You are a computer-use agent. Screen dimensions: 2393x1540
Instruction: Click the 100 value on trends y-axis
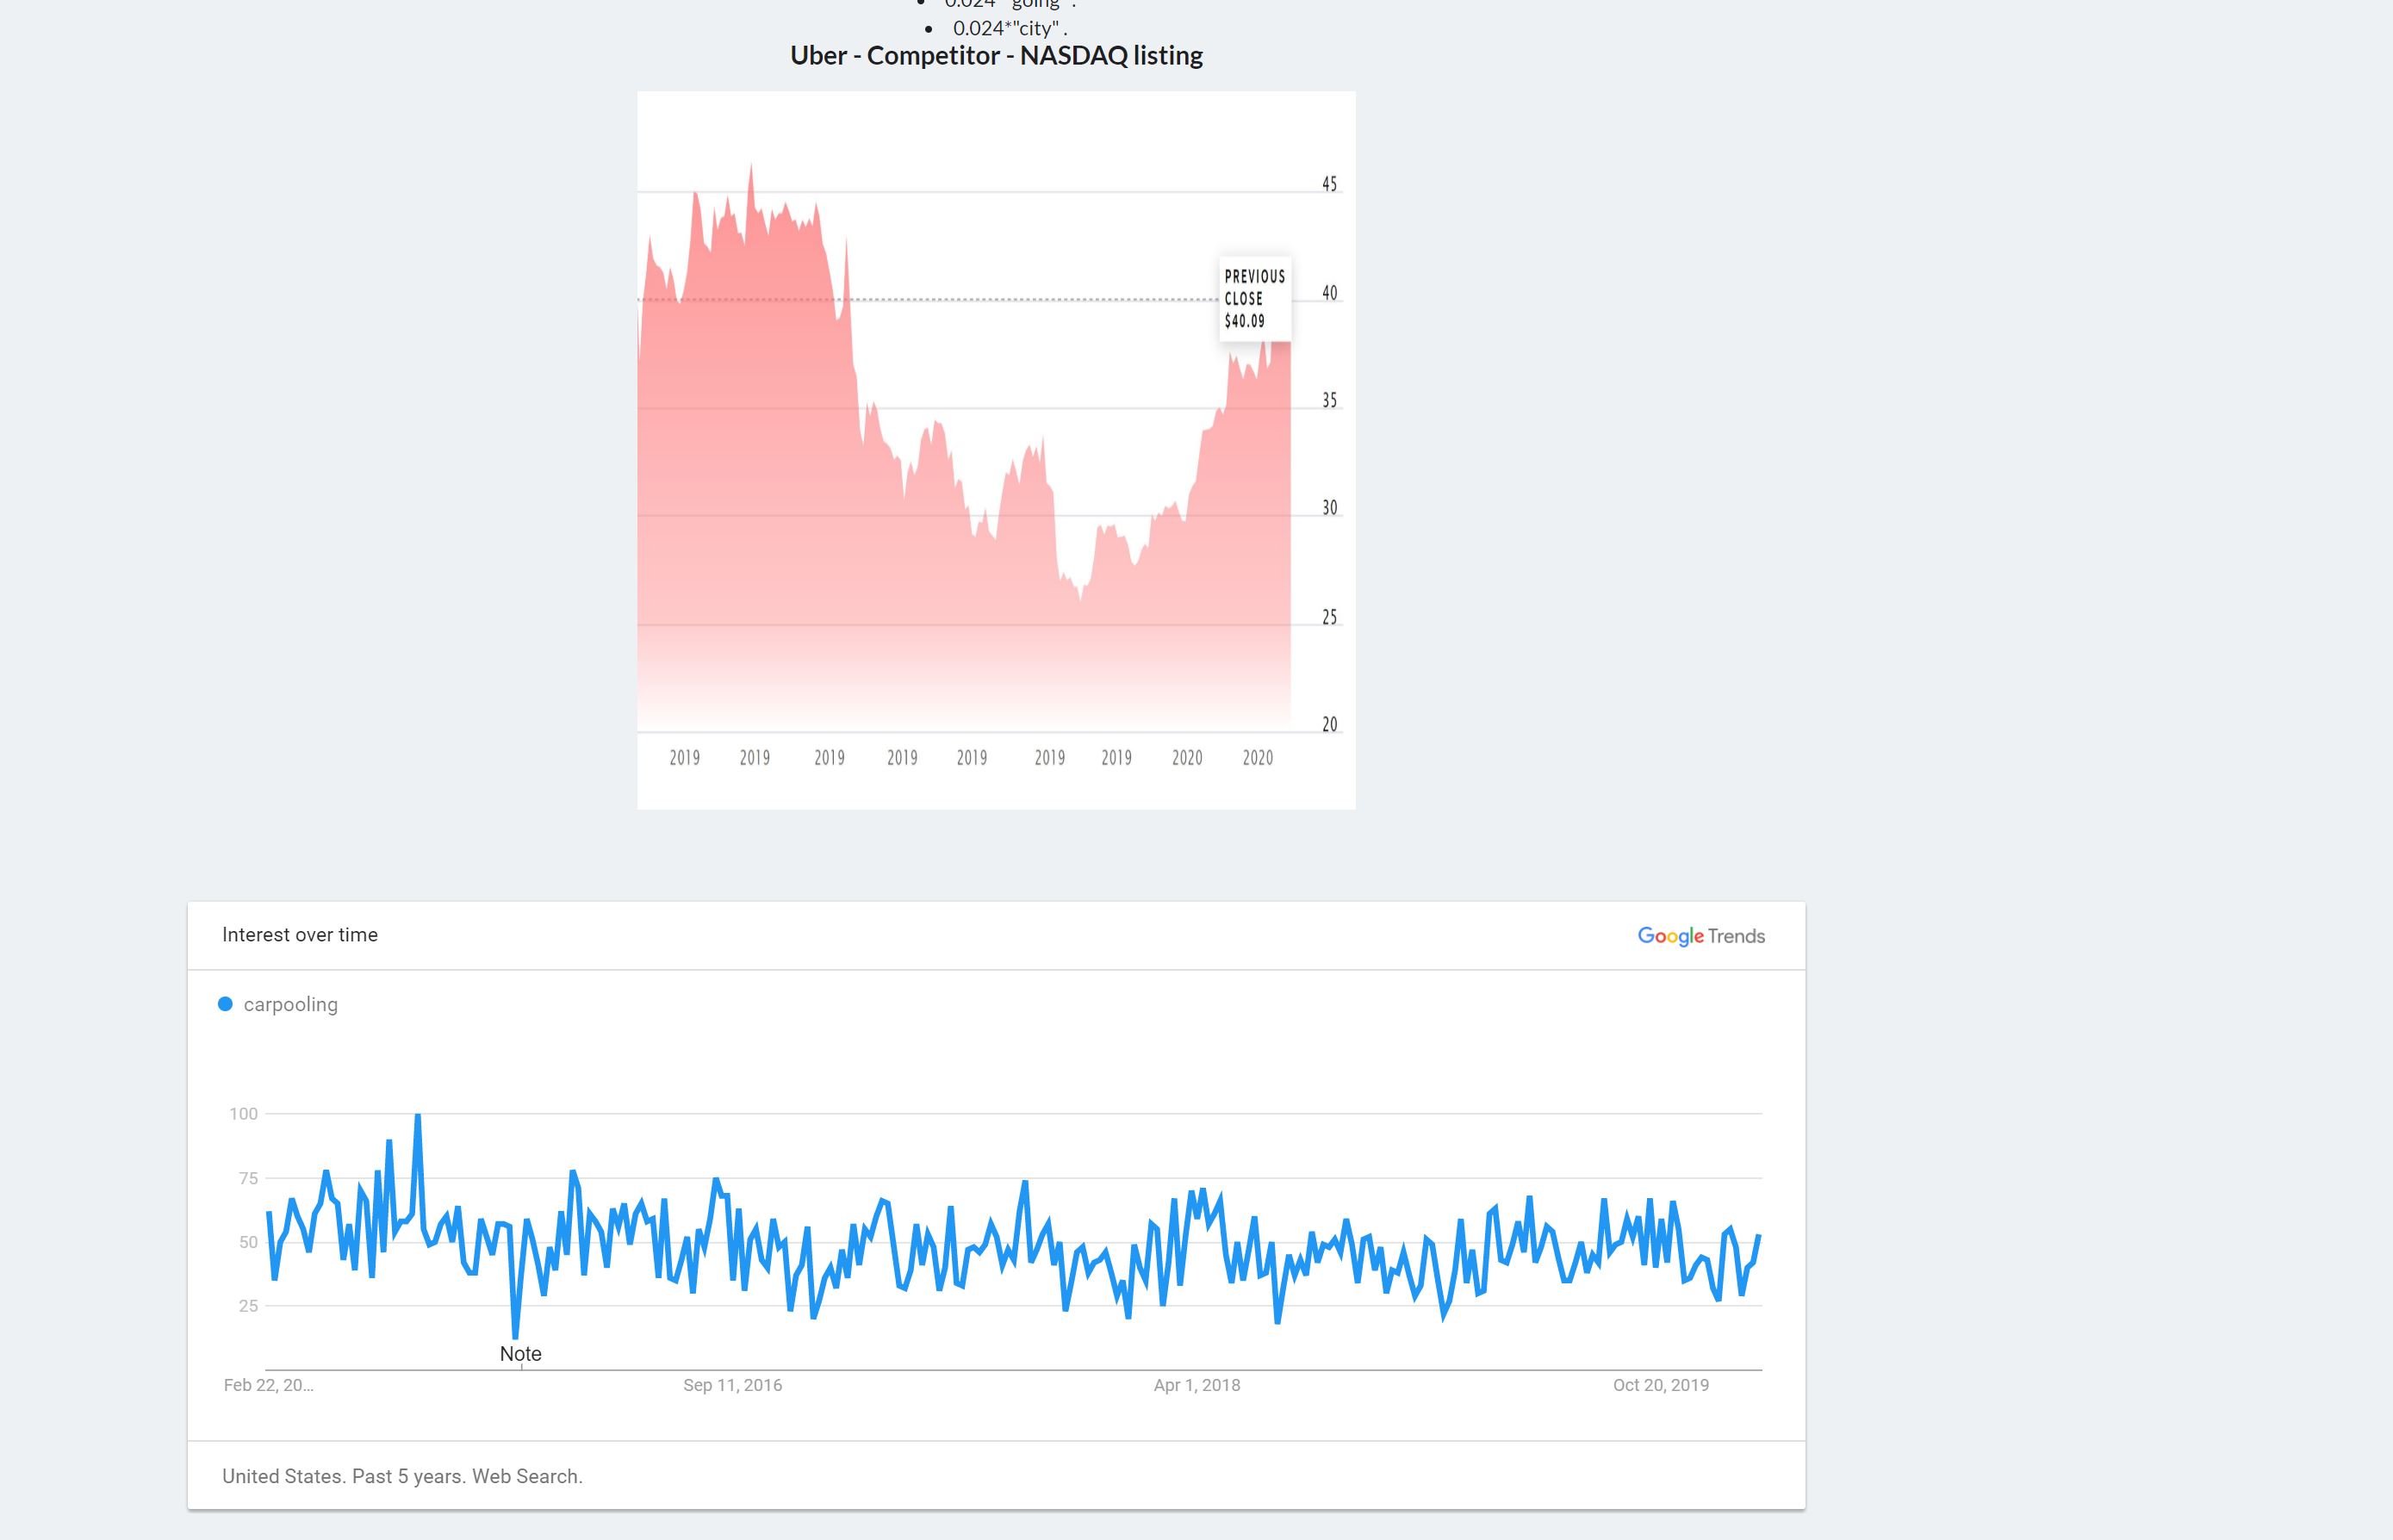(243, 1114)
